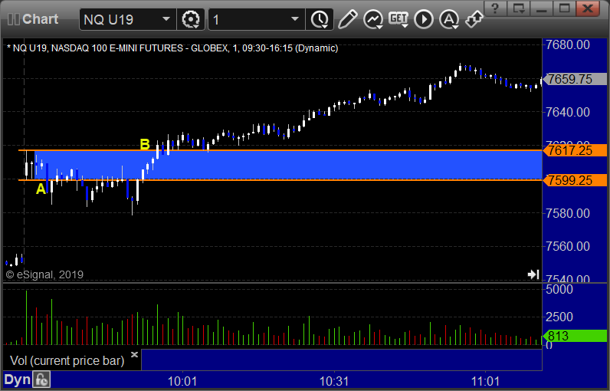Click the 11:01 time axis label

click(x=486, y=381)
